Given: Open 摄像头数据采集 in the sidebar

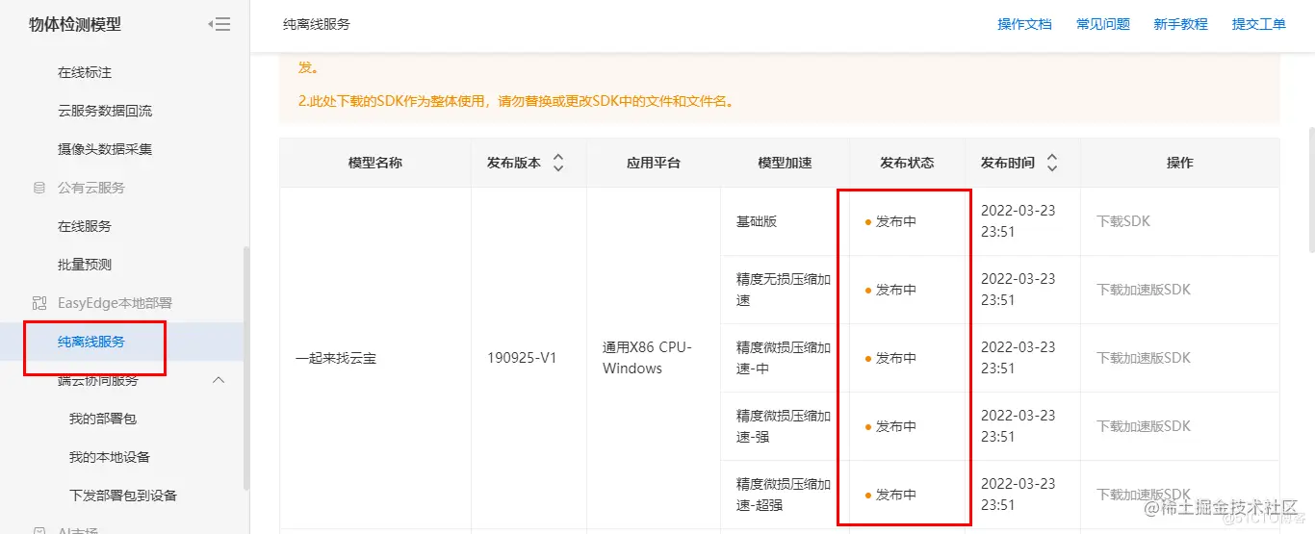Looking at the screenshot, I should (105, 149).
